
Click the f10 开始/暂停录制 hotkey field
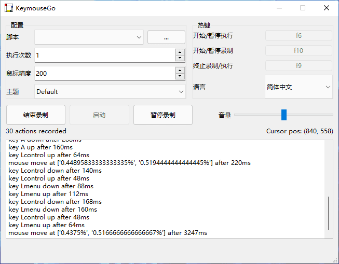point(299,51)
